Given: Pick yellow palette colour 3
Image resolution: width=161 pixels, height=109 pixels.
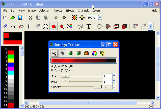Looking at the screenshot, I should click(11, 61).
